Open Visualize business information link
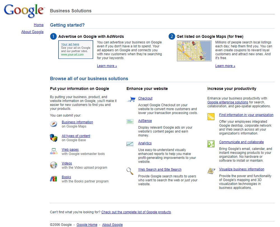The image size is (280, 227). 242,169
